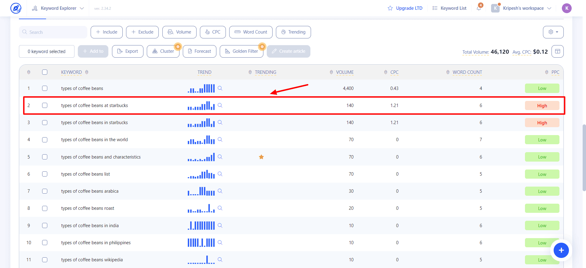The width and height of the screenshot is (586, 268).
Task: Click magnifier icon for 'types of coffee beans' trend
Action: coord(220,88)
